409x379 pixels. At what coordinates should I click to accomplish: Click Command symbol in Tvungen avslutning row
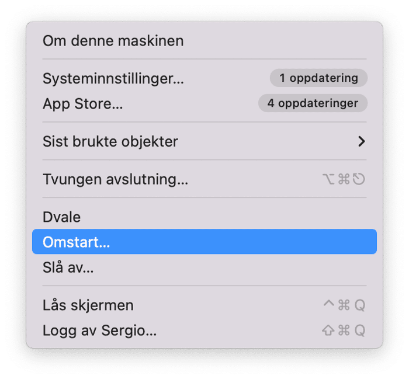point(344,179)
